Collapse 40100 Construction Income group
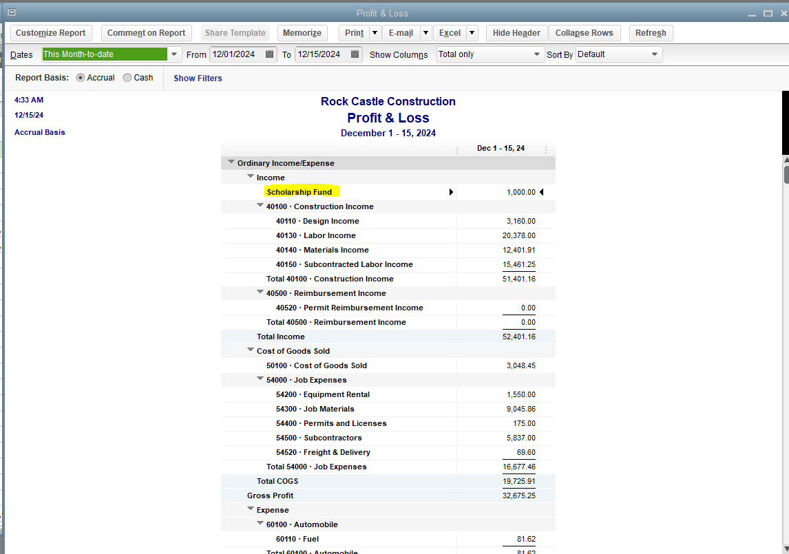The image size is (789, 554). click(x=260, y=205)
